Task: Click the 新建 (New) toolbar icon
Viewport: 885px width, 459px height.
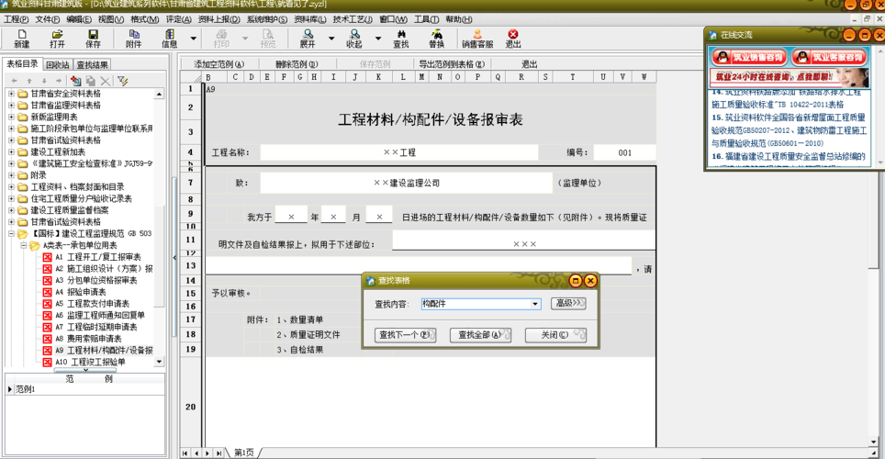Action: point(21,39)
